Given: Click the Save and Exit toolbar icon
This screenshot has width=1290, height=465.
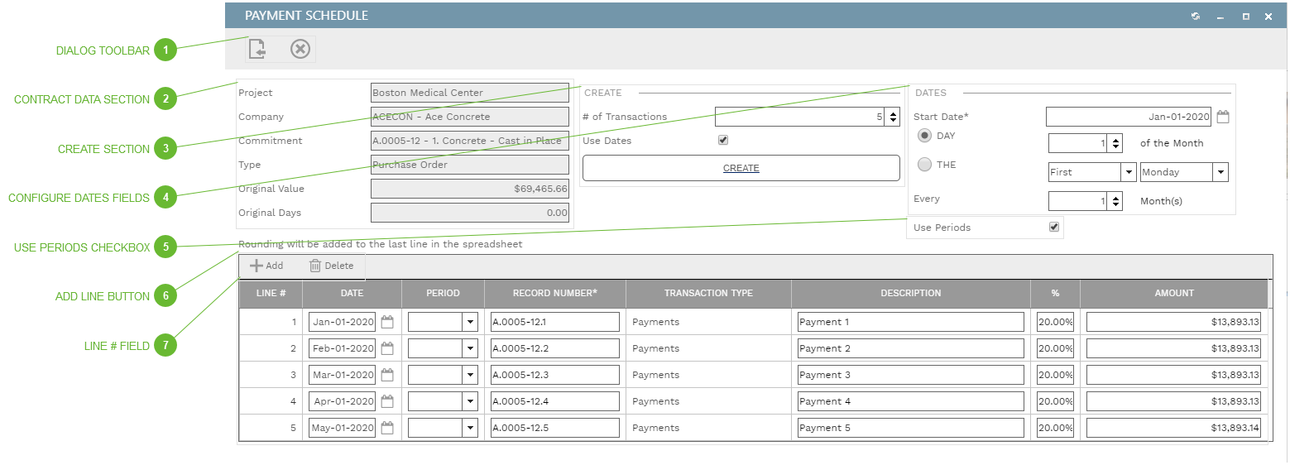Looking at the screenshot, I should pos(257,50).
